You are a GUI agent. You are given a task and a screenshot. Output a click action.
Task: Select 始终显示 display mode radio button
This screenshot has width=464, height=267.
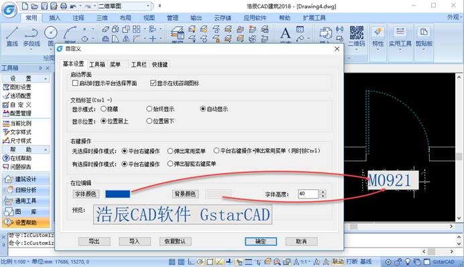click(x=149, y=109)
